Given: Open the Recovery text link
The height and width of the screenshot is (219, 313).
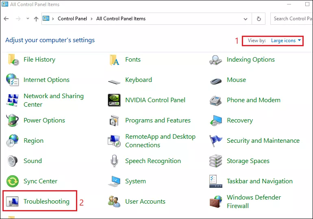Looking at the screenshot, I should coord(240,120).
